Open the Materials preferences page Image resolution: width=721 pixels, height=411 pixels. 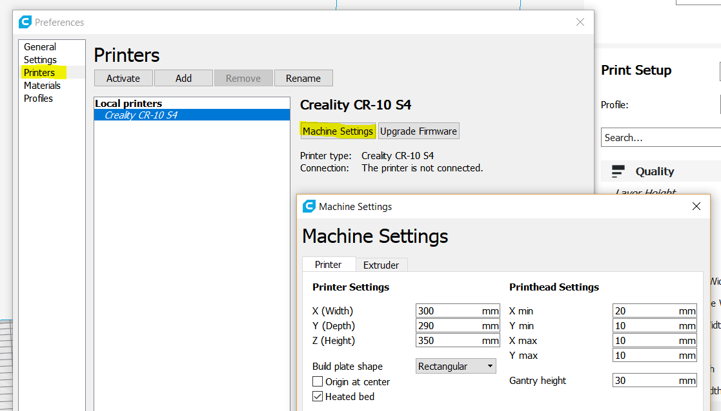tap(42, 85)
